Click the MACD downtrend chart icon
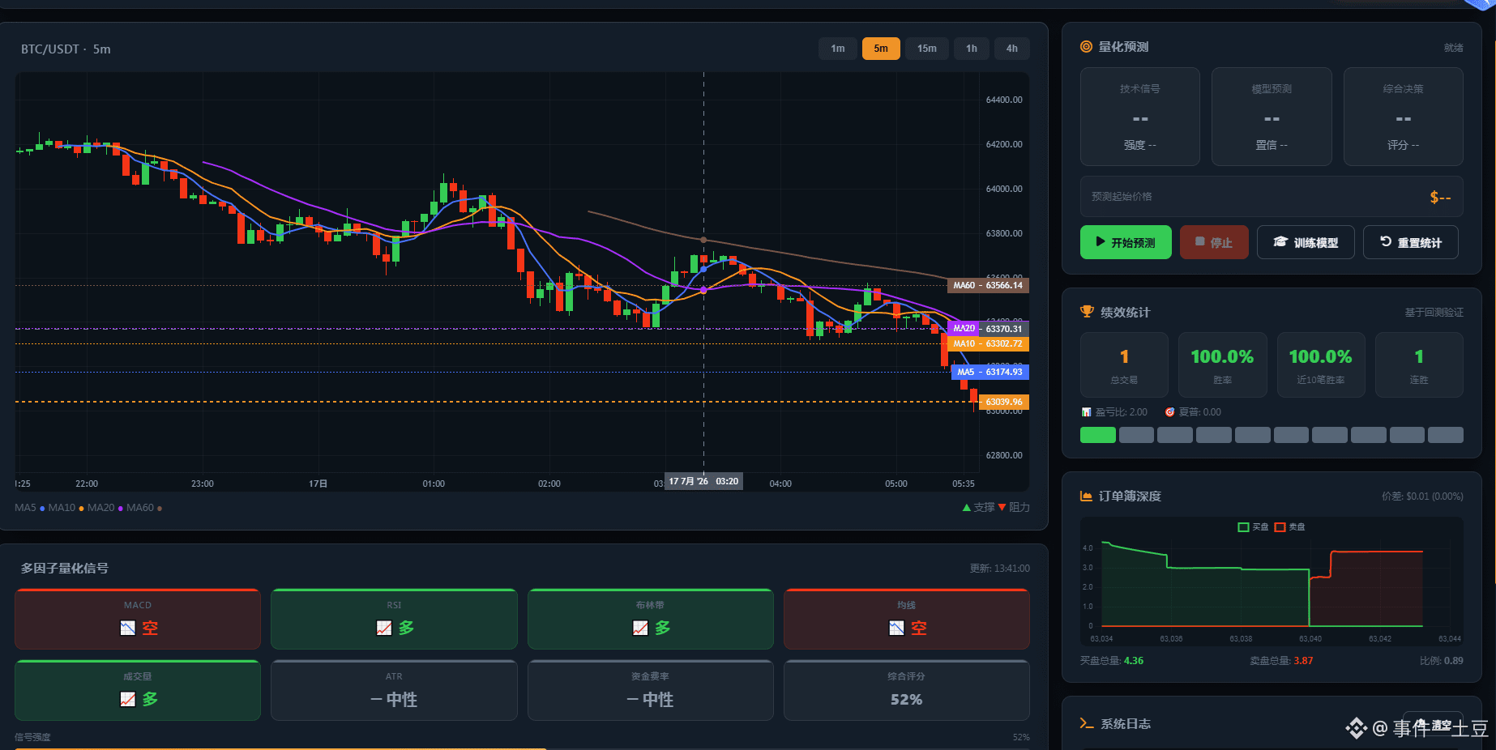The width and height of the screenshot is (1496, 750). (127, 628)
